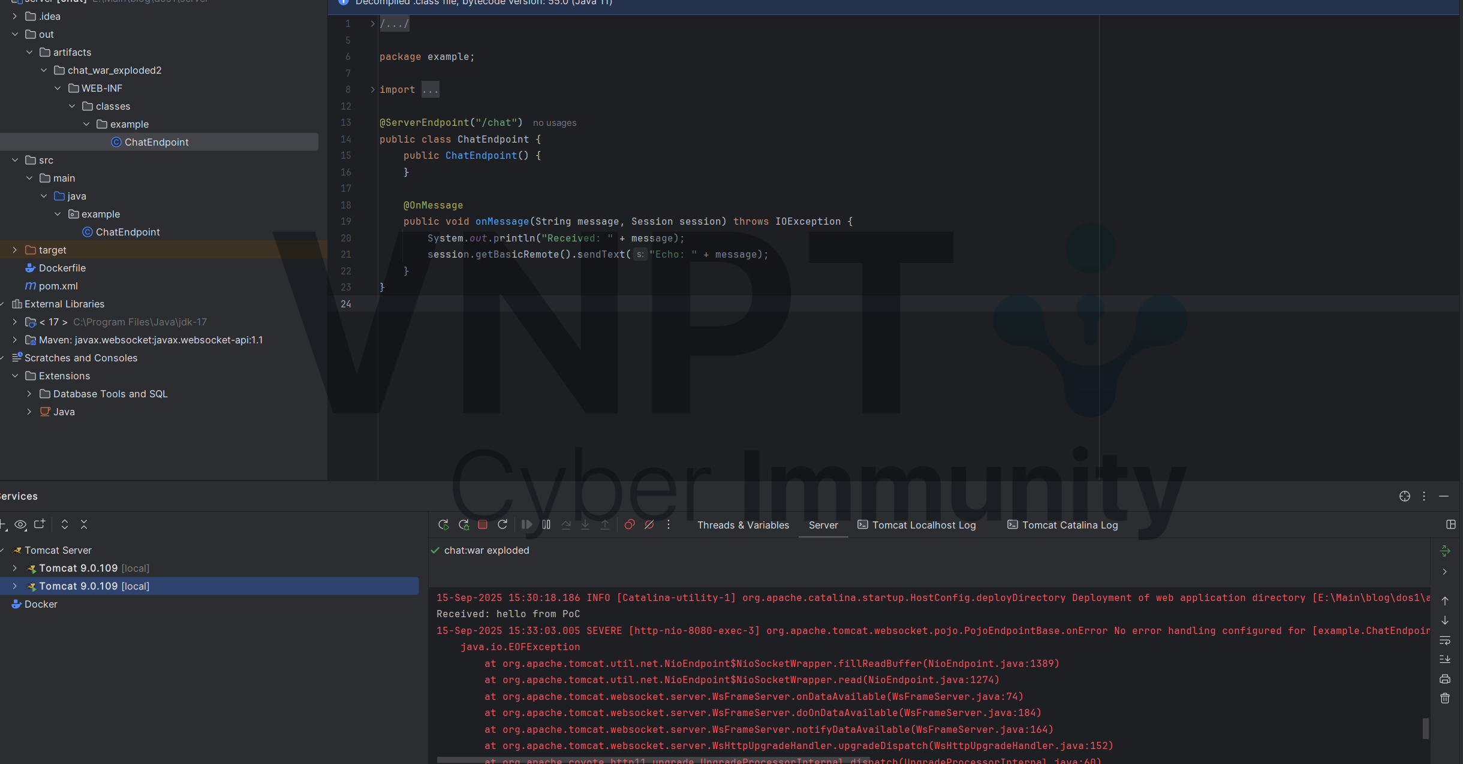Screen dimensions: 1463x764
Task: Expand Database Tools and SQL folder
Action: [x=29, y=394]
